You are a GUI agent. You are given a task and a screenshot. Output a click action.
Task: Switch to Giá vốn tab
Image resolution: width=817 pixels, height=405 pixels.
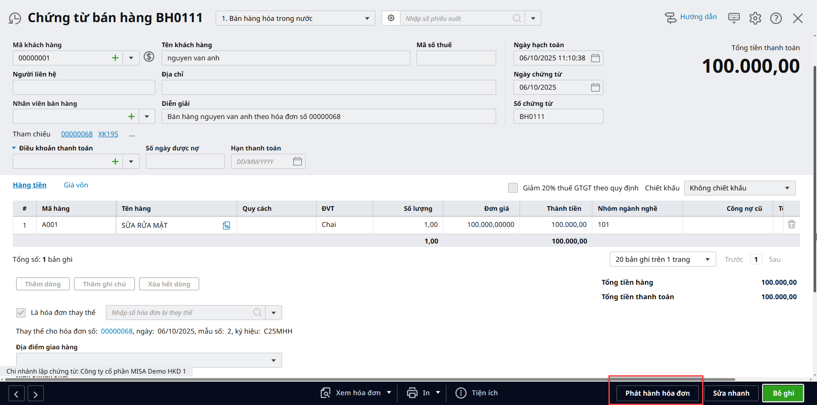point(76,185)
